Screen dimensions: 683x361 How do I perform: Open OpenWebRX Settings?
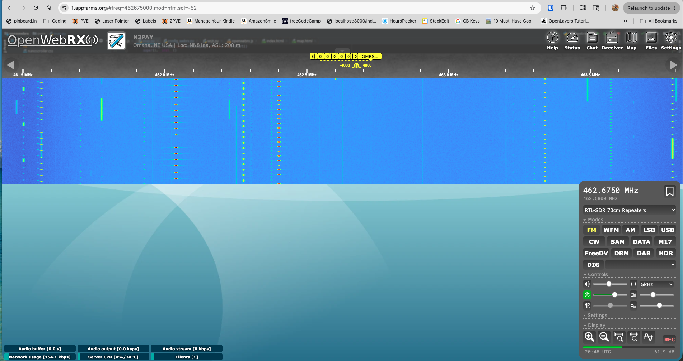click(671, 41)
